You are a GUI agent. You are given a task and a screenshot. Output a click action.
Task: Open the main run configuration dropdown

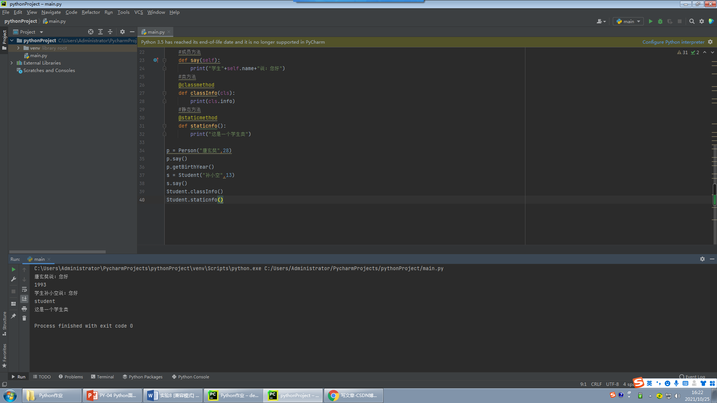coord(628,21)
